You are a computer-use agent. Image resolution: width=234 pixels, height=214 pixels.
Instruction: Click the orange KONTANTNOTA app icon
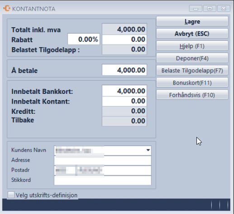coord(7,8)
